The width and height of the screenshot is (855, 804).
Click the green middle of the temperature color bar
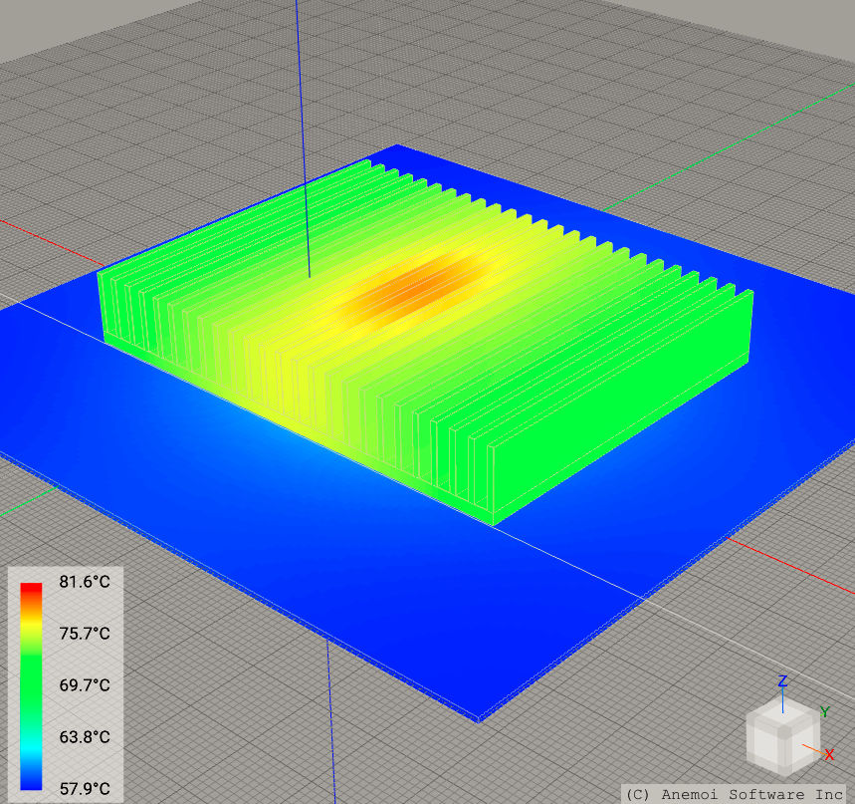coord(32,685)
